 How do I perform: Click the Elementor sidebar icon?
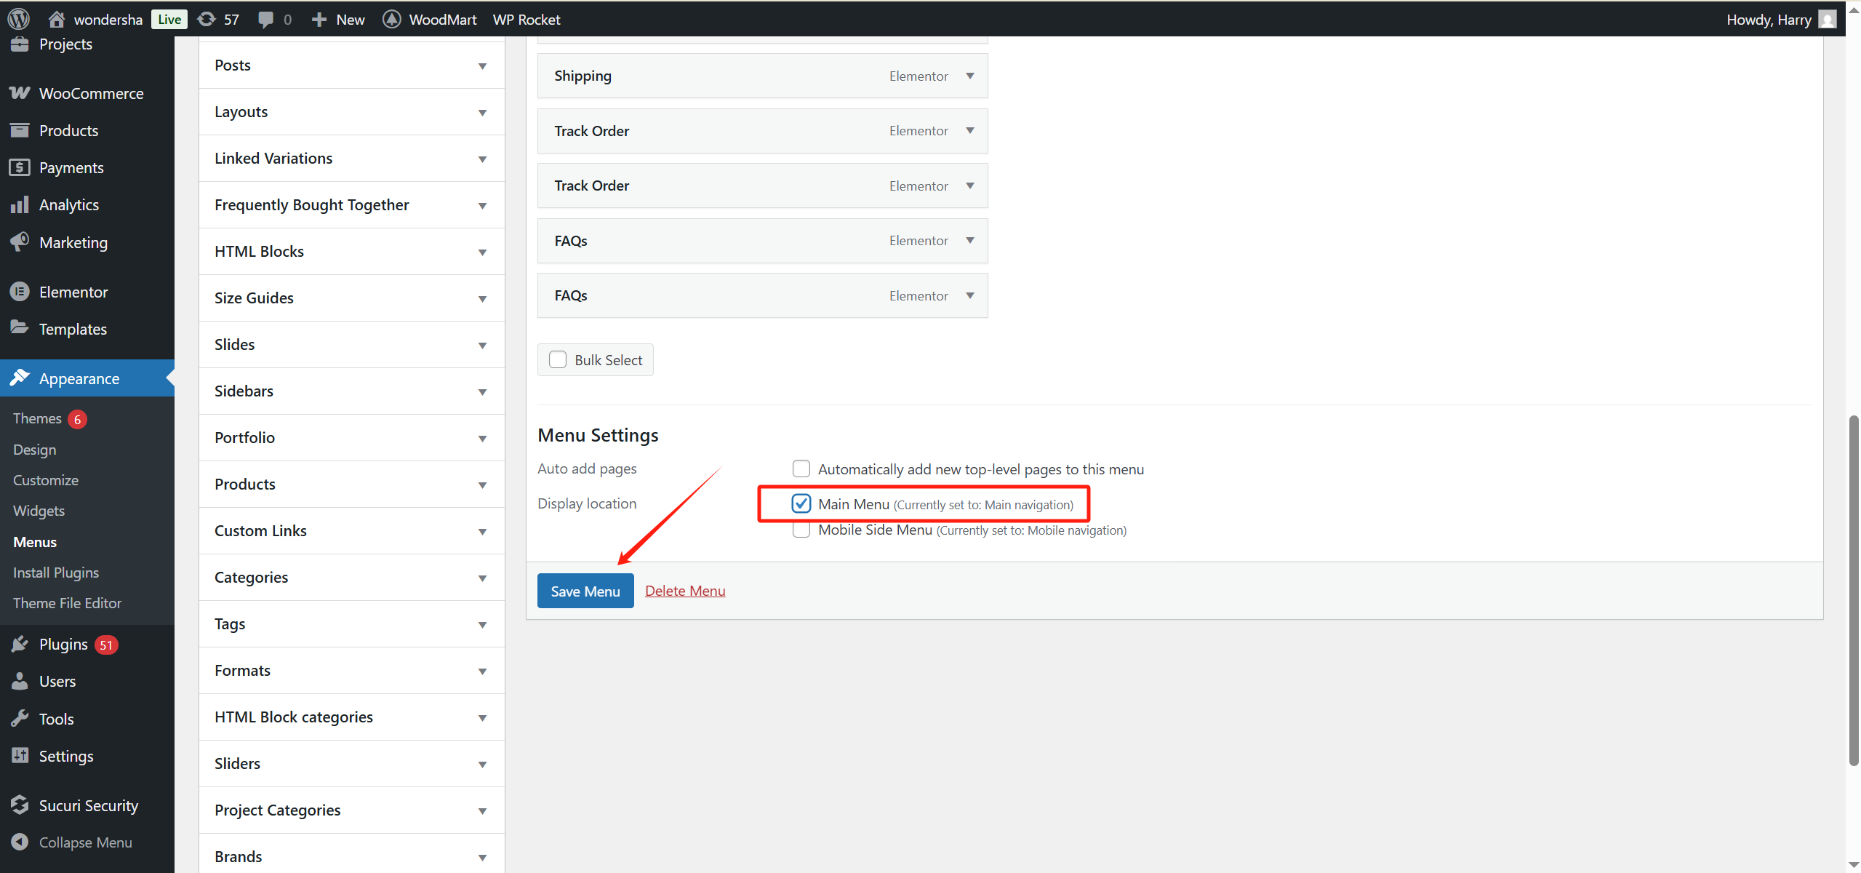click(20, 292)
